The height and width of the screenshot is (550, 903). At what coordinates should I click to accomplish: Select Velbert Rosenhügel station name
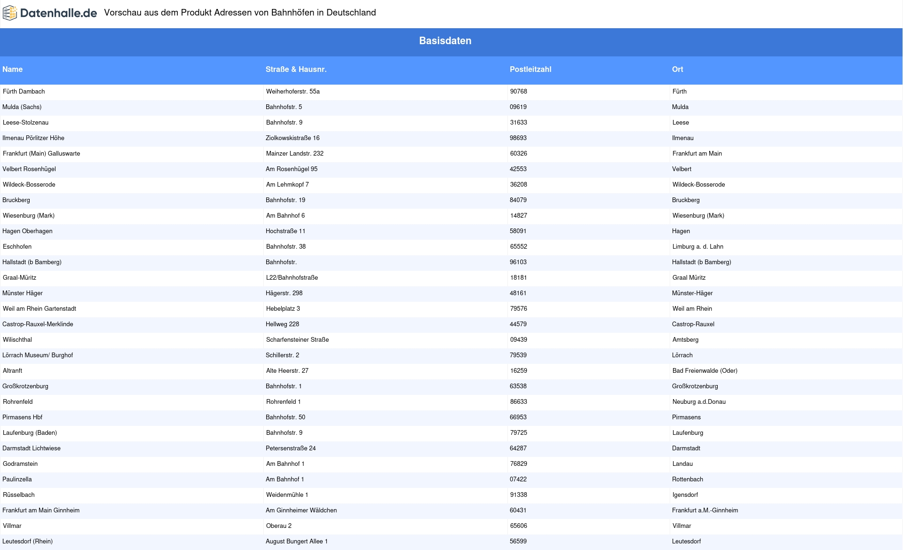29,169
